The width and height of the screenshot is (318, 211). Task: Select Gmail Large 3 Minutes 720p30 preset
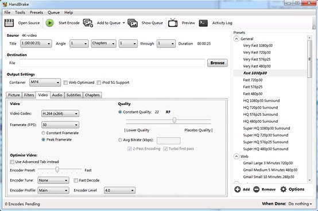click(267, 163)
